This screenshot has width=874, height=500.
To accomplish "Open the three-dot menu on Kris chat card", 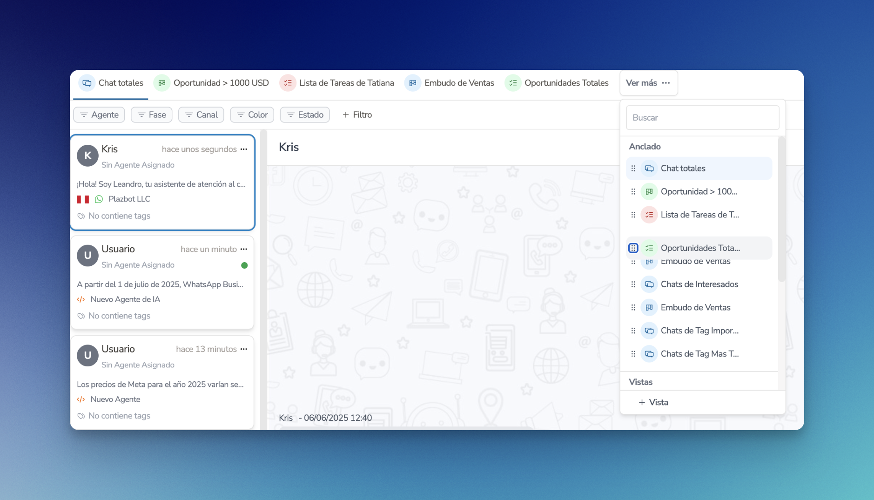I will (244, 149).
